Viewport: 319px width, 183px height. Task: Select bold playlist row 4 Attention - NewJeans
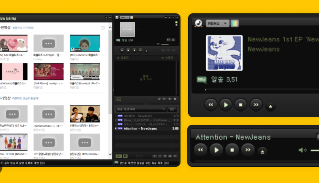point(147,128)
